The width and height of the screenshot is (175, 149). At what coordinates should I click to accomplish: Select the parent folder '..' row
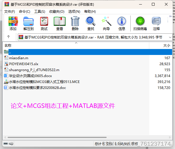(x=88, y=52)
